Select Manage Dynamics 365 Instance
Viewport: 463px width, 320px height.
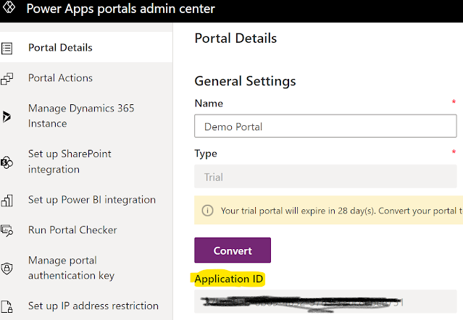coord(80,116)
